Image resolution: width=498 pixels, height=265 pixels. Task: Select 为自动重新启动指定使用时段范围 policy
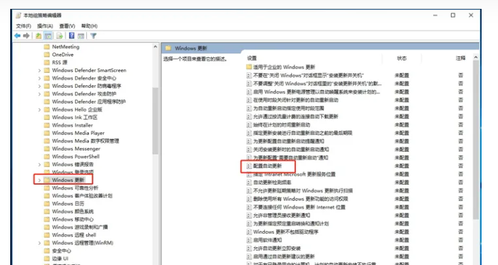pos(288,108)
